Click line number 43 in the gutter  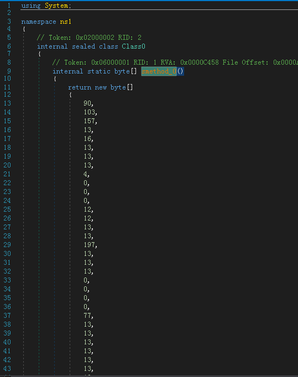pyautogui.click(x=7, y=369)
